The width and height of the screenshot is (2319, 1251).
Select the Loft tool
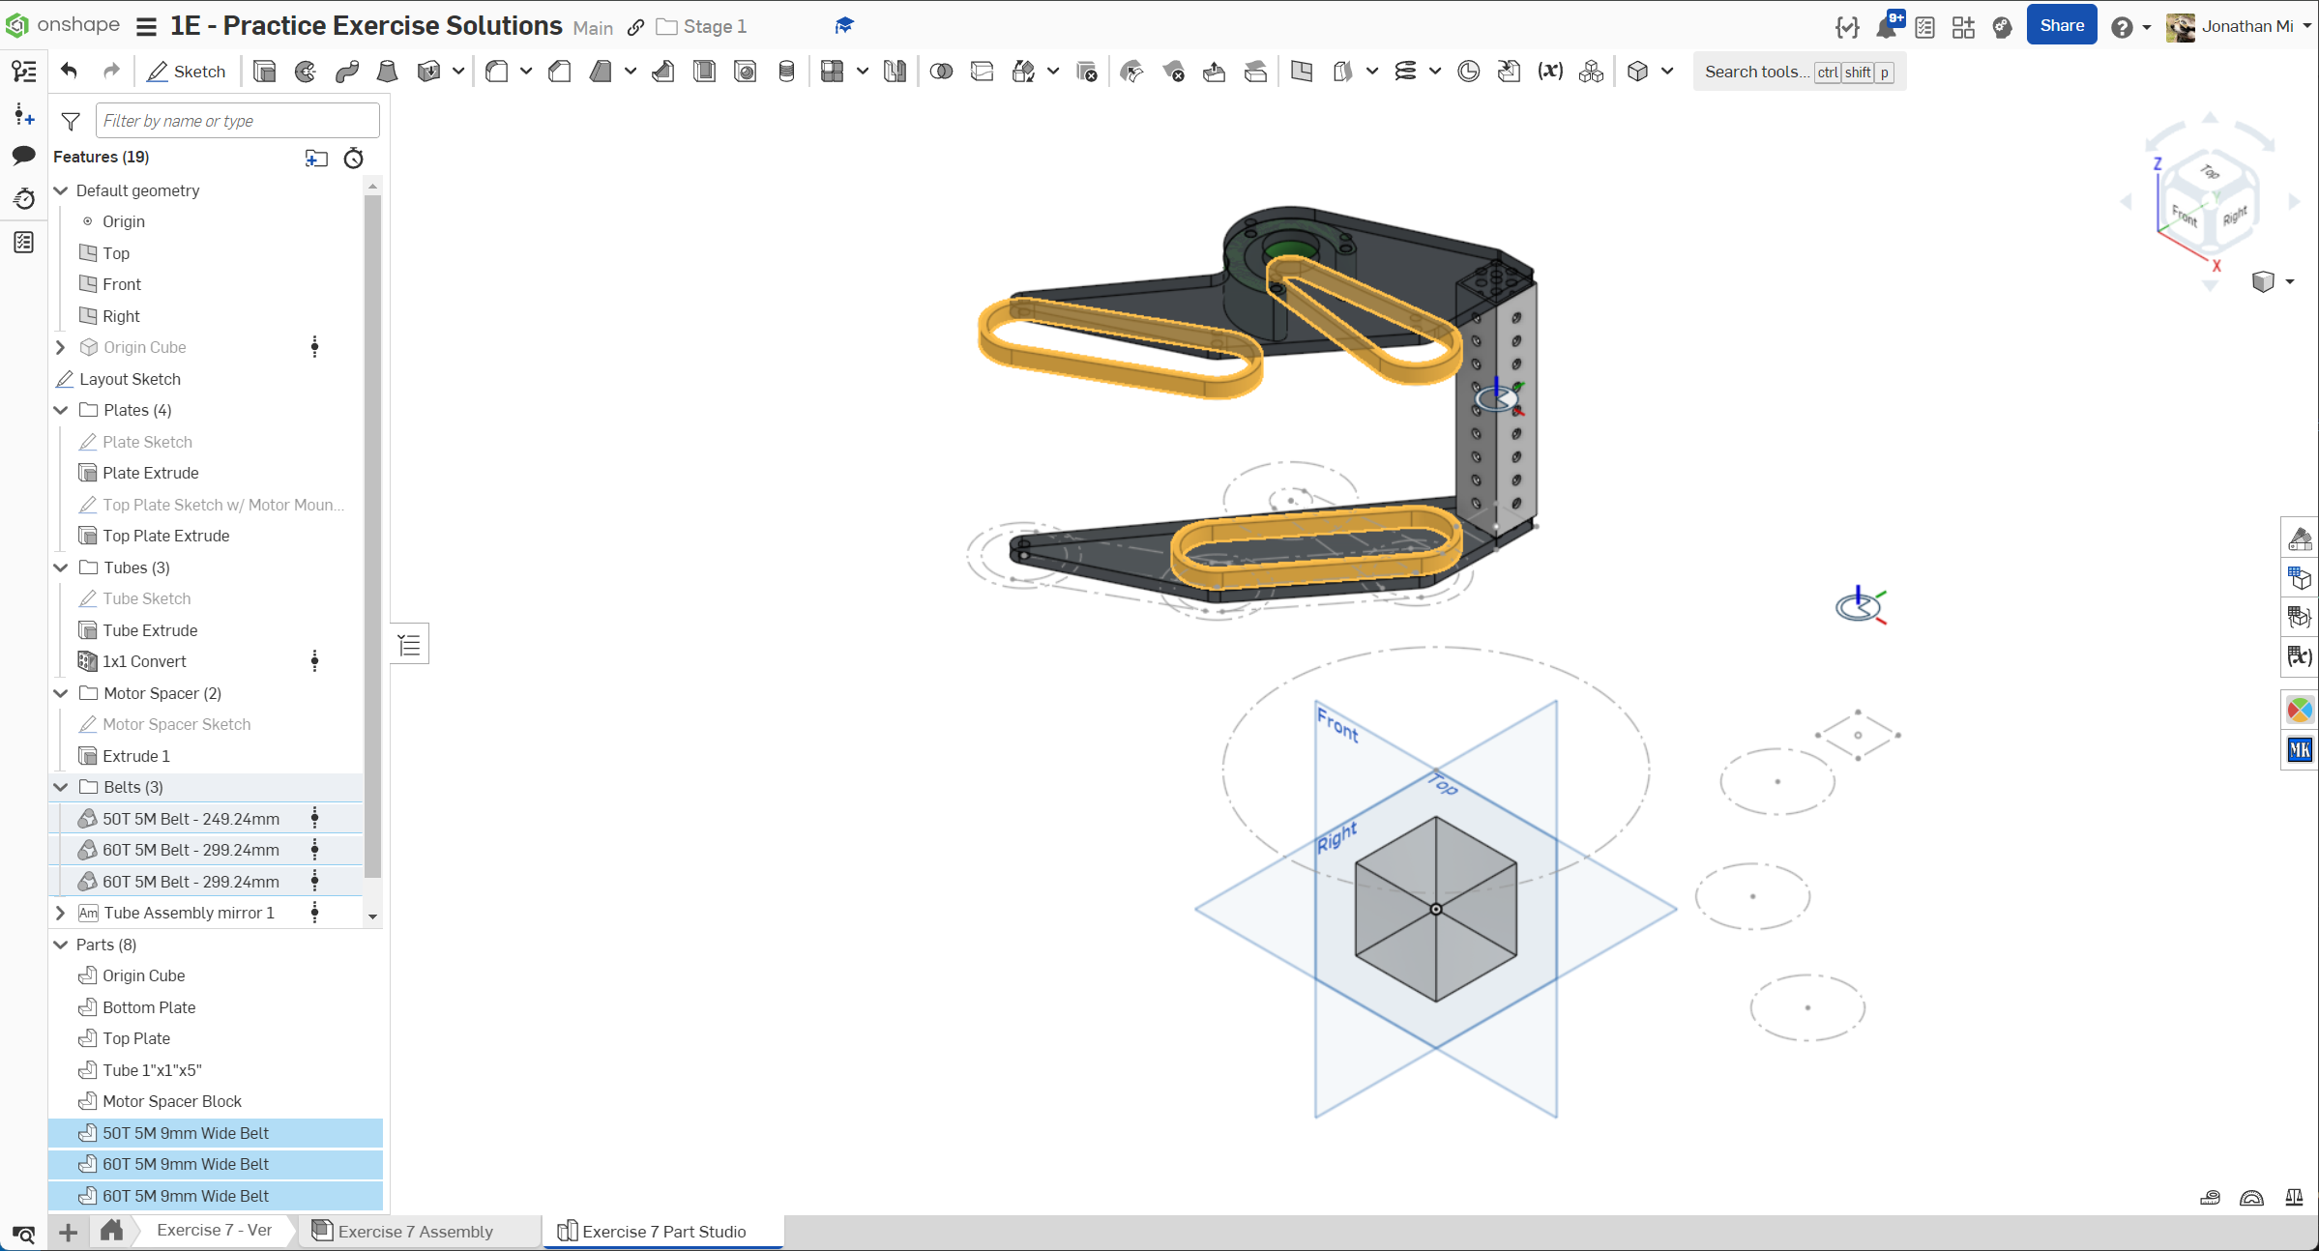pos(387,72)
